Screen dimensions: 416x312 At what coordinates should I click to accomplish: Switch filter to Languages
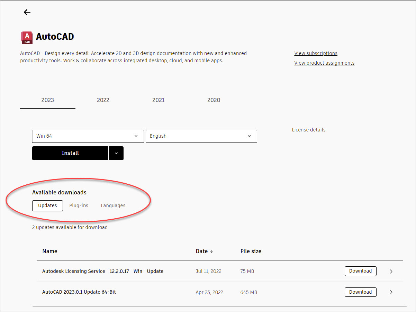113,205
